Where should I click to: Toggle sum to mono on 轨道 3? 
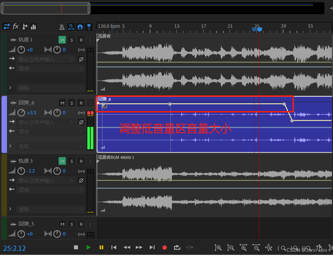(x=81, y=171)
